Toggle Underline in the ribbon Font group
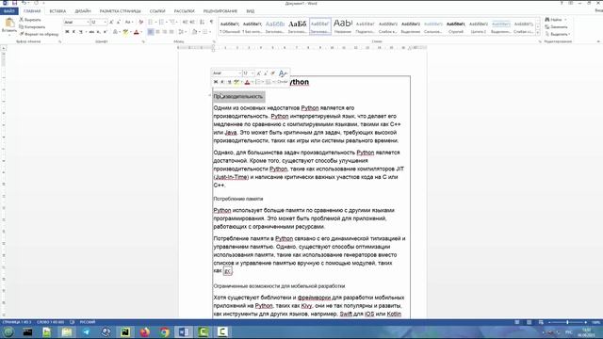 click(80, 32)
